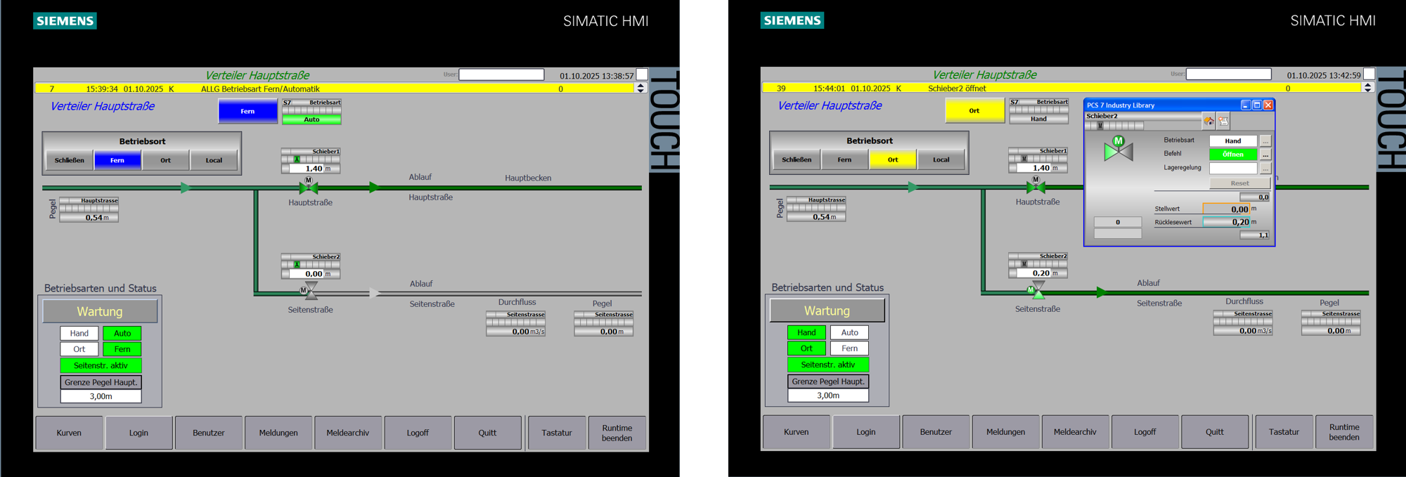Image resolution: width=1406 pixels, height=477 pixels.
Task: Select blue Fern in left Betriebsort panel
Action: [117, 160]
